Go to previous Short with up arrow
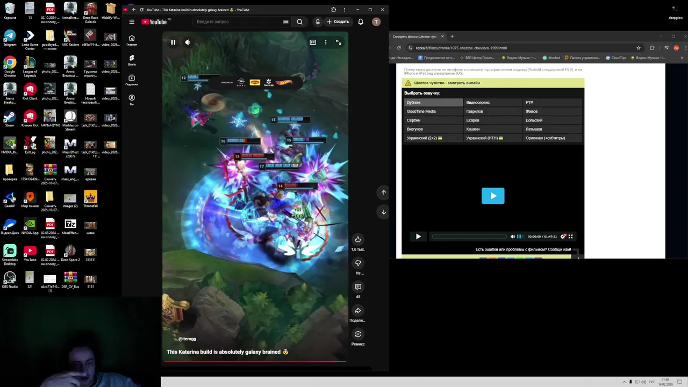688x387 pixels. pyautogui.click(x=384, y=192)
